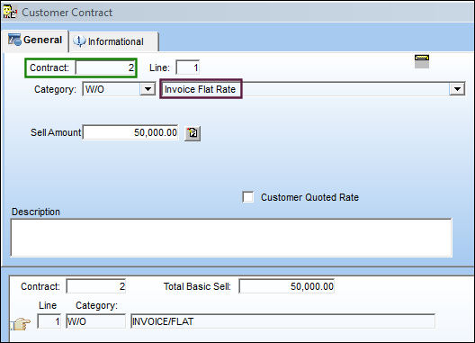The image size is (475, 343).
Task: Click the Customer Contract window icon
Action: [x=10, y=12]
